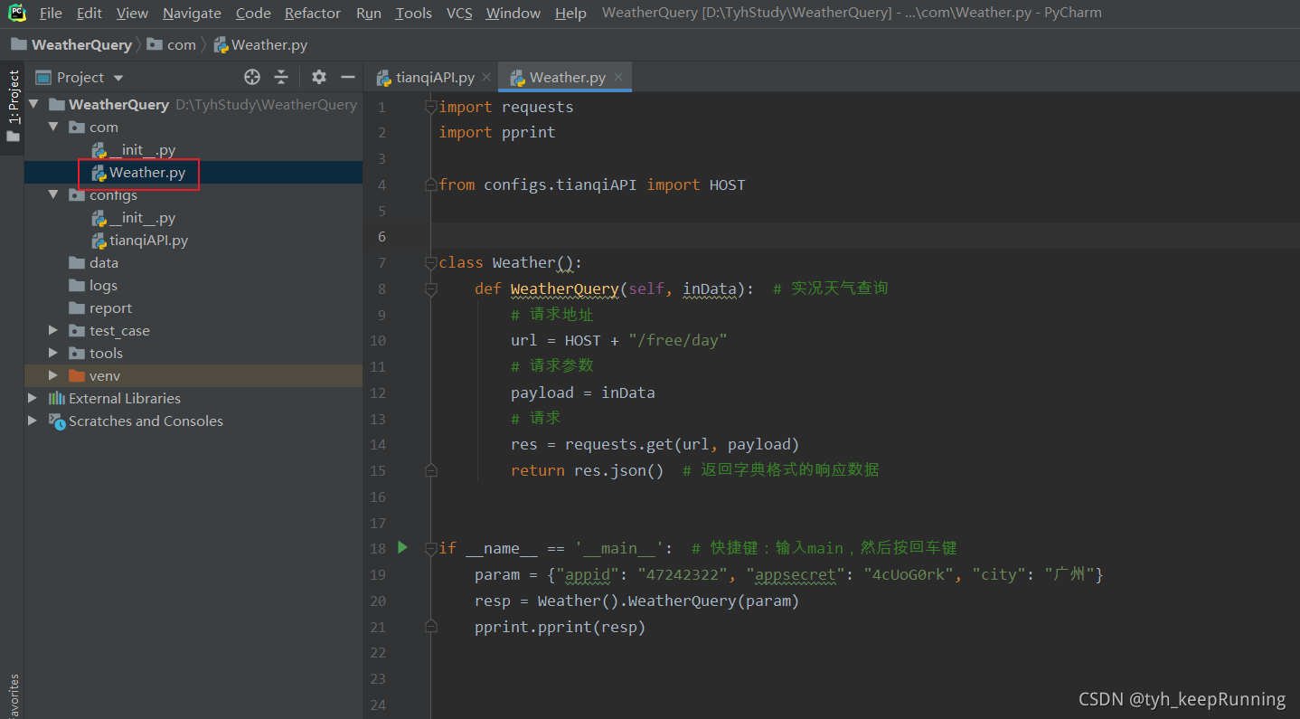Fold the import block at line 1
The width and height of the screenshot is (1300, 719).
[x=431, y=107]
